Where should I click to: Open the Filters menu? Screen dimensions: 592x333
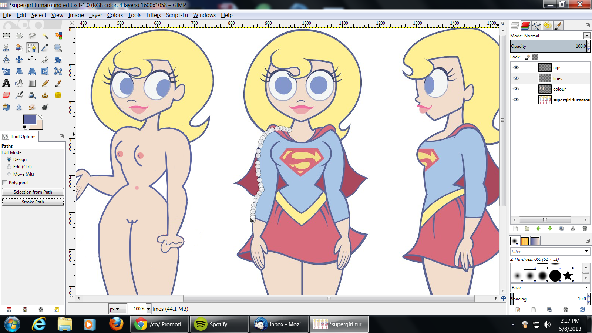[154, 15]
